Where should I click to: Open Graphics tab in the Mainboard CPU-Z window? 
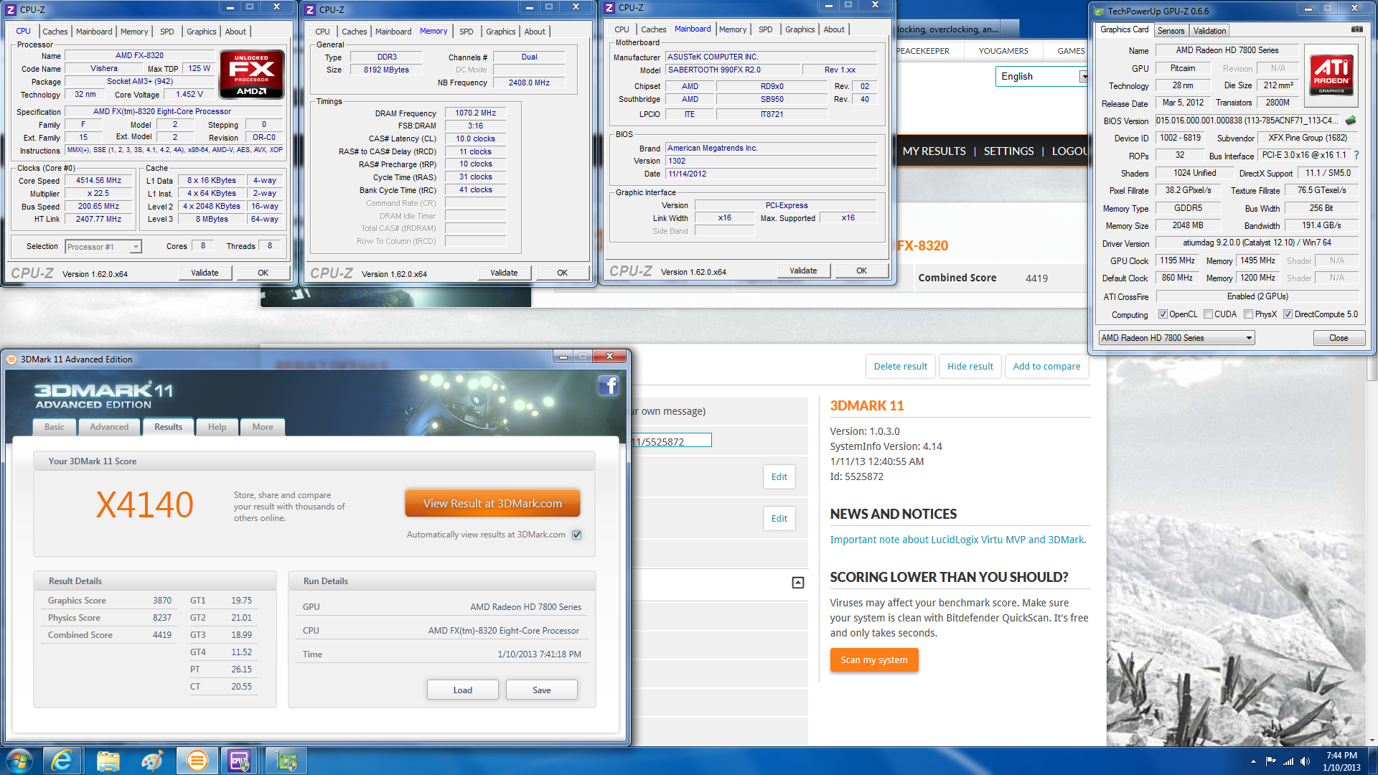pos(800,29)
